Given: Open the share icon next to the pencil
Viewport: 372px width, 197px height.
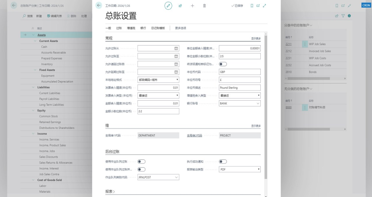Looking at the screenshot, I should pyautogui.click(x=180, y=6).
